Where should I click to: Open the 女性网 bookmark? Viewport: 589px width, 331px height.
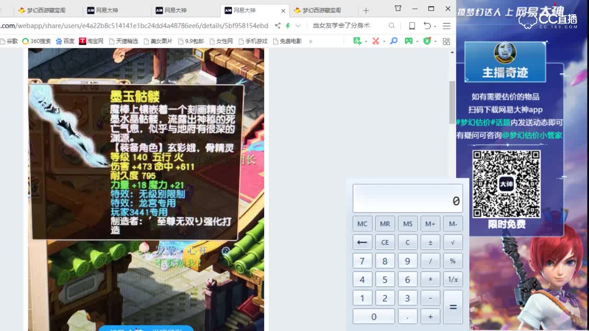point(221,41)
